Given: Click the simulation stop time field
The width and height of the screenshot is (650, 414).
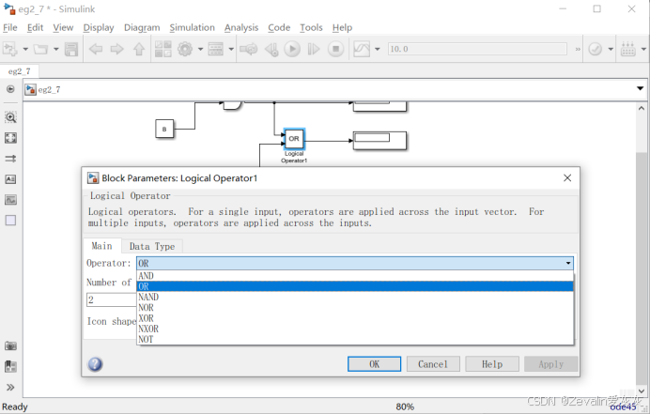Looking at the screenshot, I should click(477, 49).
